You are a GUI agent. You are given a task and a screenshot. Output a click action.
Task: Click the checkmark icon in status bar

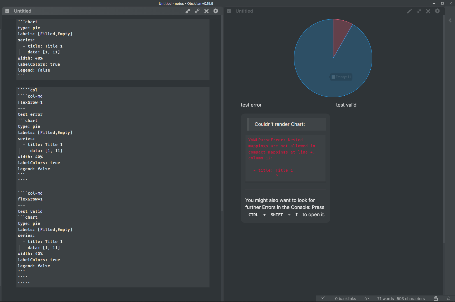point(323,298)
